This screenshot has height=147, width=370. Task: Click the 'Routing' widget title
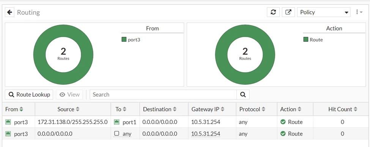click(x=28, y=13)
